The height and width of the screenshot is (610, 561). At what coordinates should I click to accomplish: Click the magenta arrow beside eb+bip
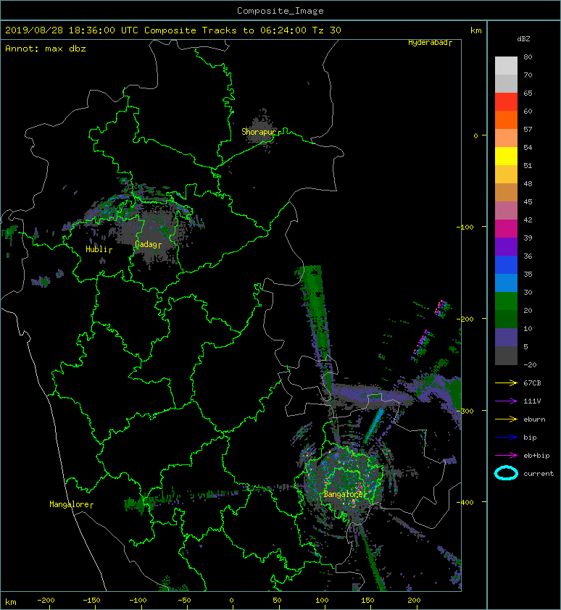pyautogui.click(x=506, y=456)
